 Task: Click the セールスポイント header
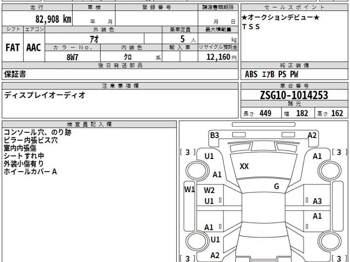coord(295,7)
